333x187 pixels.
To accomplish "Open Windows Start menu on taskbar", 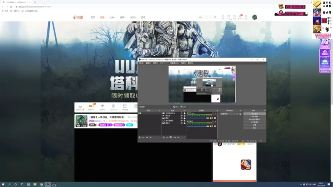I will coord(3,185).
